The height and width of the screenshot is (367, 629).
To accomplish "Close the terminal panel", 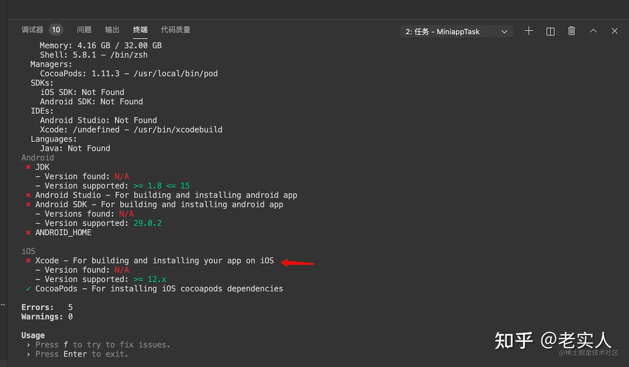I will pos(615,31).
